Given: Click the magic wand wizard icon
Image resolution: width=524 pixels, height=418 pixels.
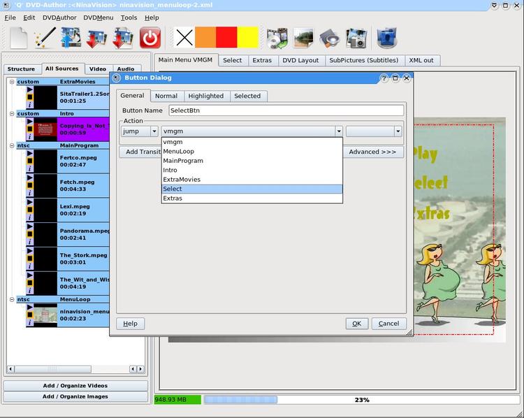Looking at the screenshot, I should 45,38.
